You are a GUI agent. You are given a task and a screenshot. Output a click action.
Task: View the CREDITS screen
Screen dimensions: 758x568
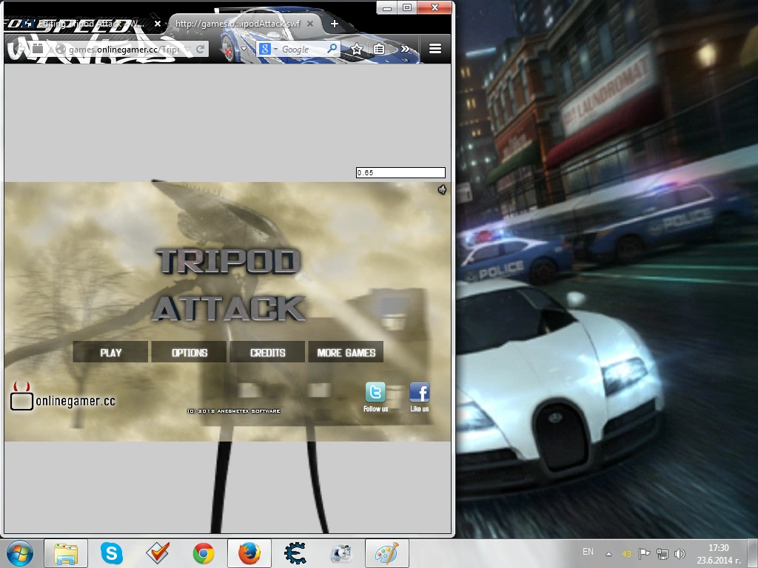[267, 352]
